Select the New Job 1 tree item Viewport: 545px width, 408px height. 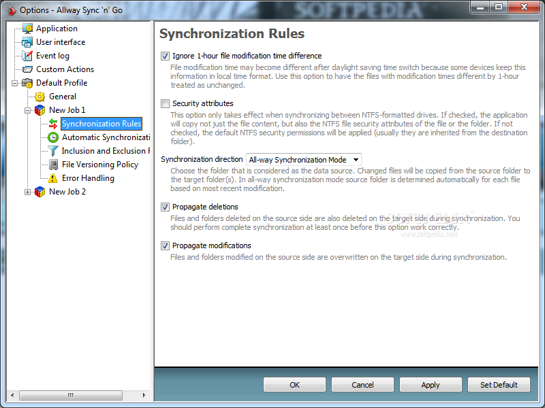click(67, 110)
